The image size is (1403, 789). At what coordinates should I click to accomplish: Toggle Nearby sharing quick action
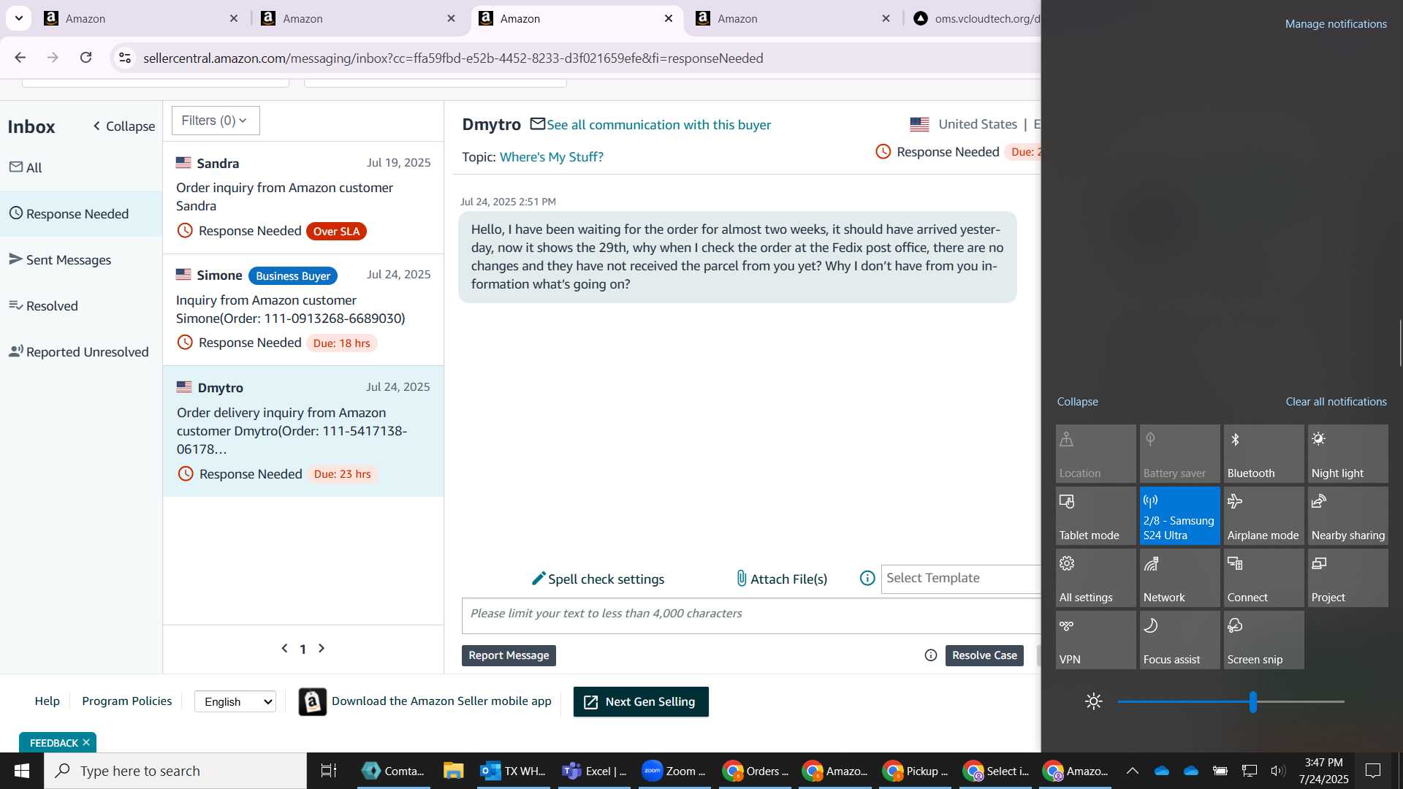click(1347, 516)
